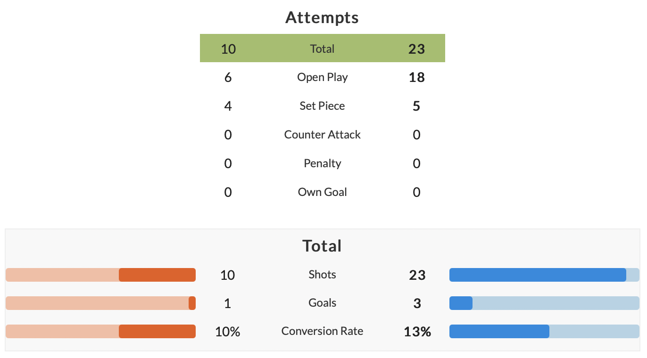This screenshot has width=647, height=358.
Task: Select the Open Play attempts row
Action: (x=322, y=77)
